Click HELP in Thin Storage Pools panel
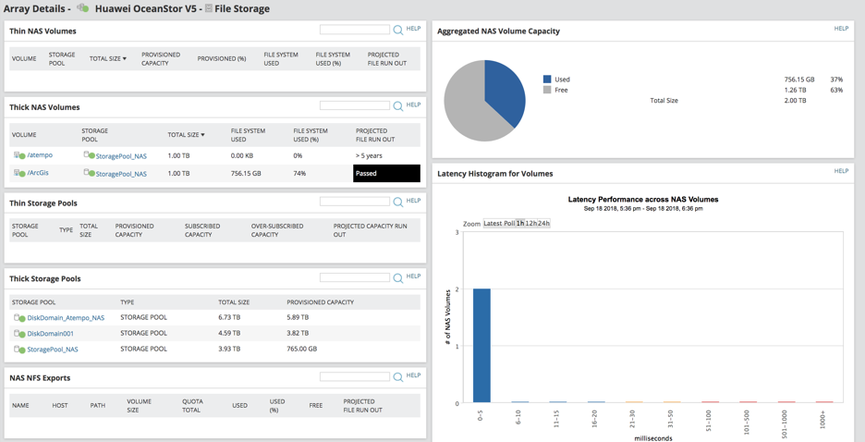865x442 pixels. pos(413,201)
